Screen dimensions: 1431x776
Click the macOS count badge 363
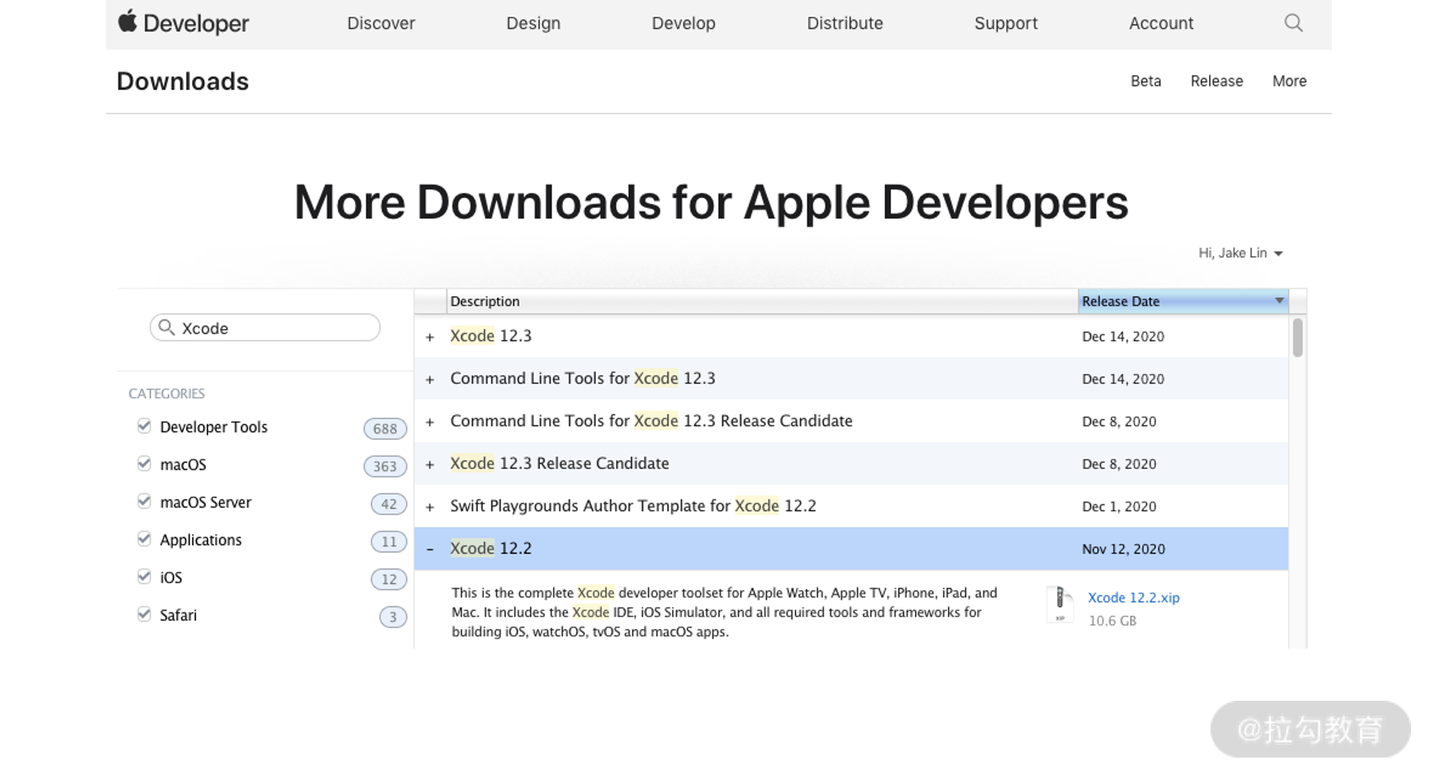385,466
